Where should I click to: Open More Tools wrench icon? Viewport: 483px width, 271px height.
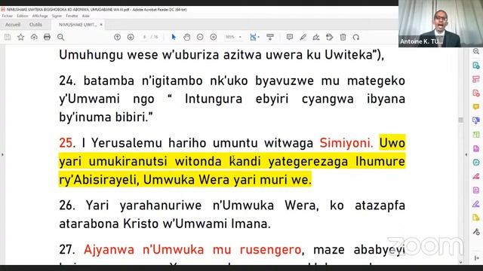pos(476,231)
